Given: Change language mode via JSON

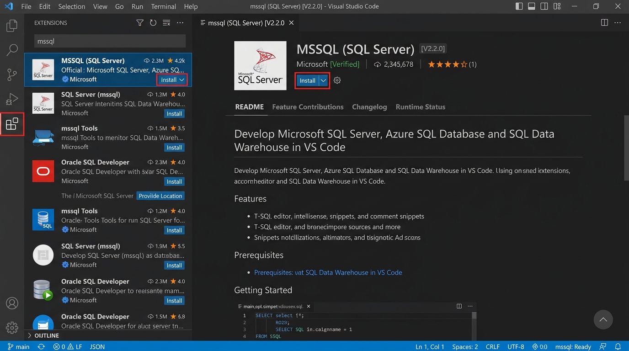Looking at the screenshot, I should [x=97, y=346].
